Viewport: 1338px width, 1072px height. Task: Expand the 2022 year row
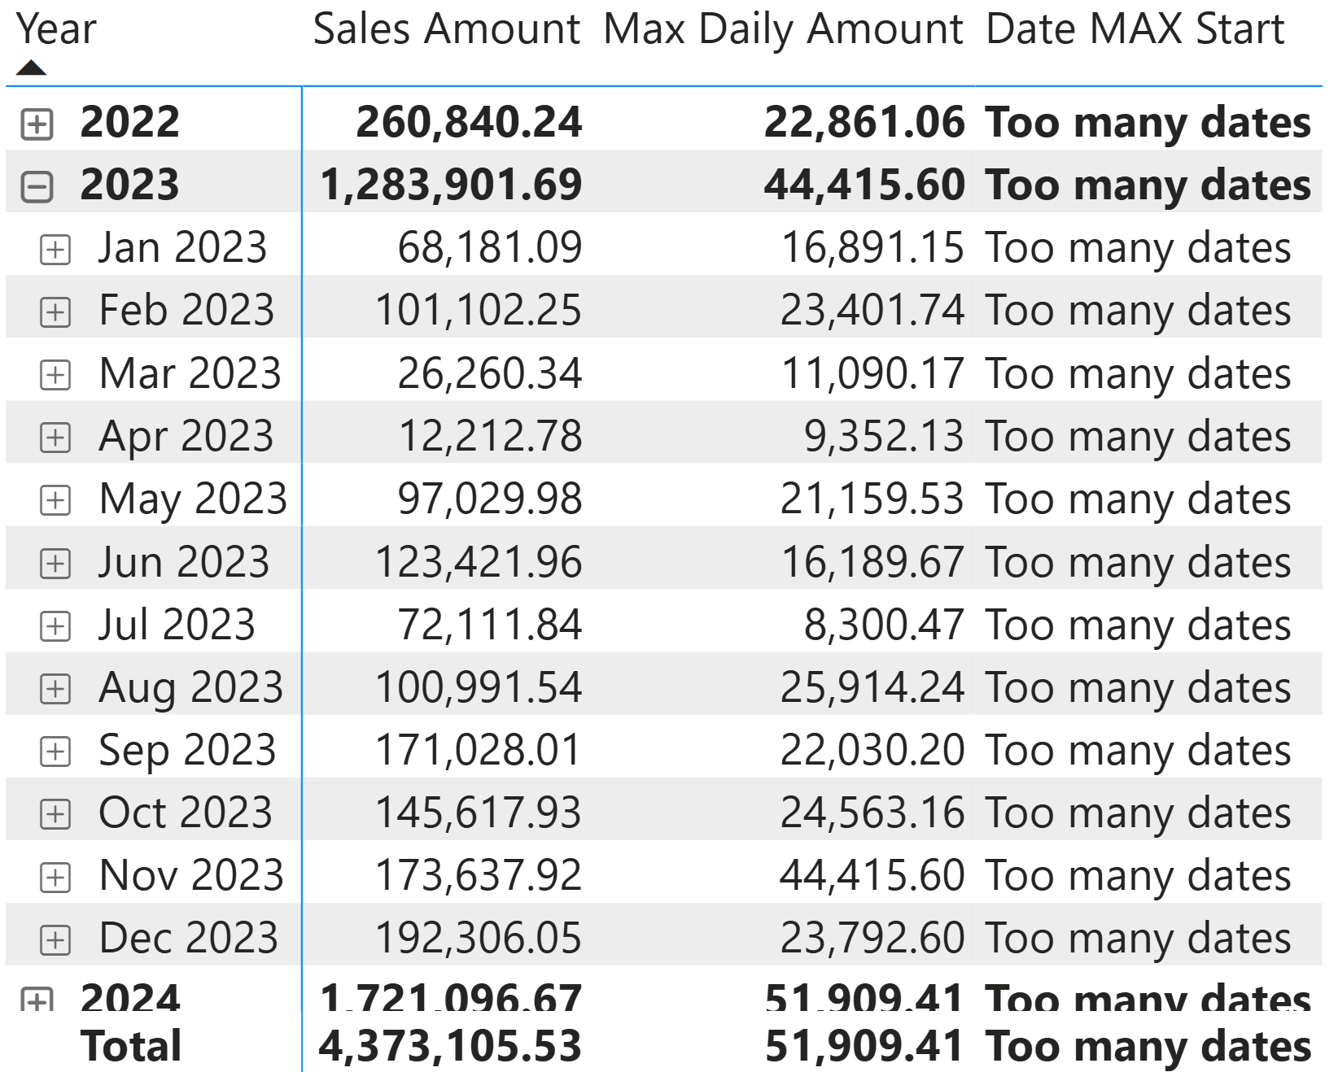[x=37, y=124]
